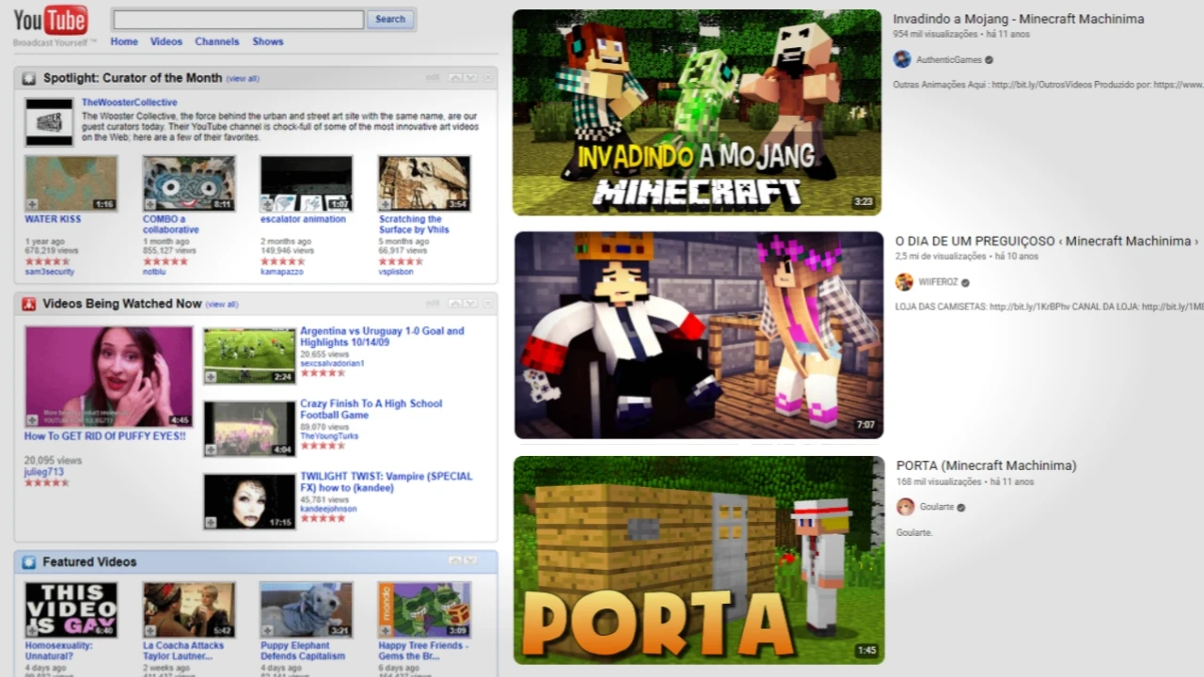Click the TheWoosterCollective channel link

129,102
